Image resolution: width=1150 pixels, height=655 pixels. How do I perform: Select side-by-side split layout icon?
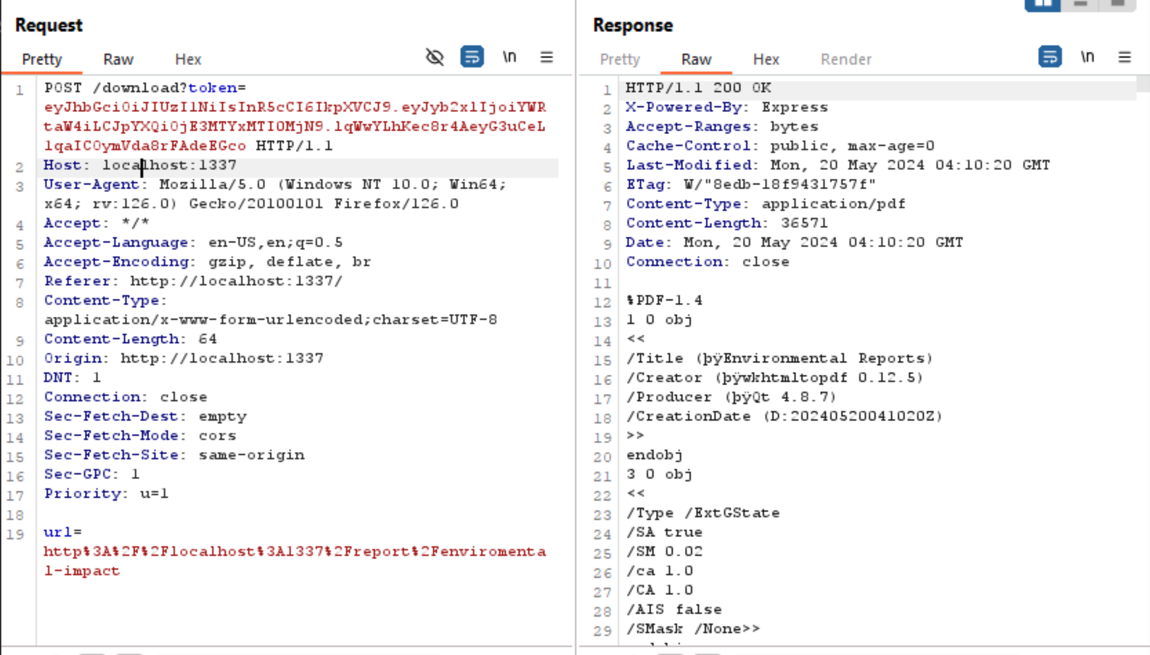[x=1042, y=4]
